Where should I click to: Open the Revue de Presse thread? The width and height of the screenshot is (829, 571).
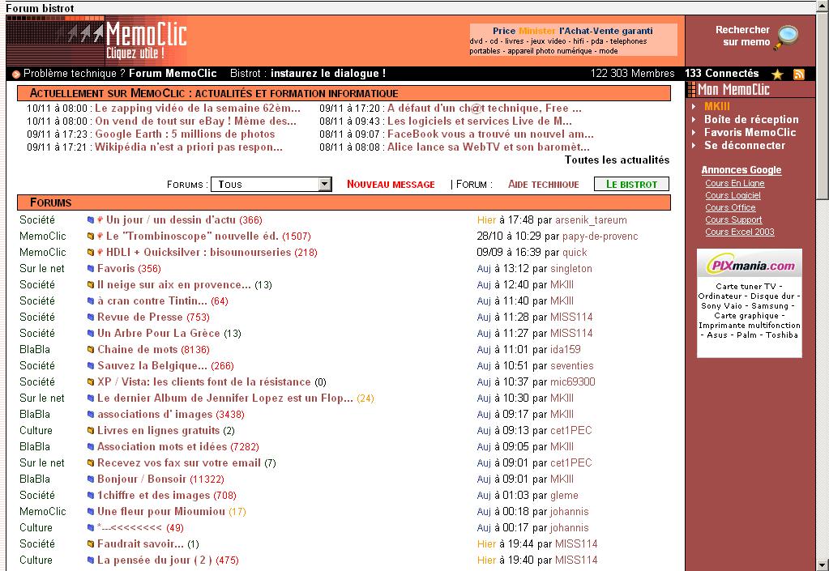tap(140, 317)
